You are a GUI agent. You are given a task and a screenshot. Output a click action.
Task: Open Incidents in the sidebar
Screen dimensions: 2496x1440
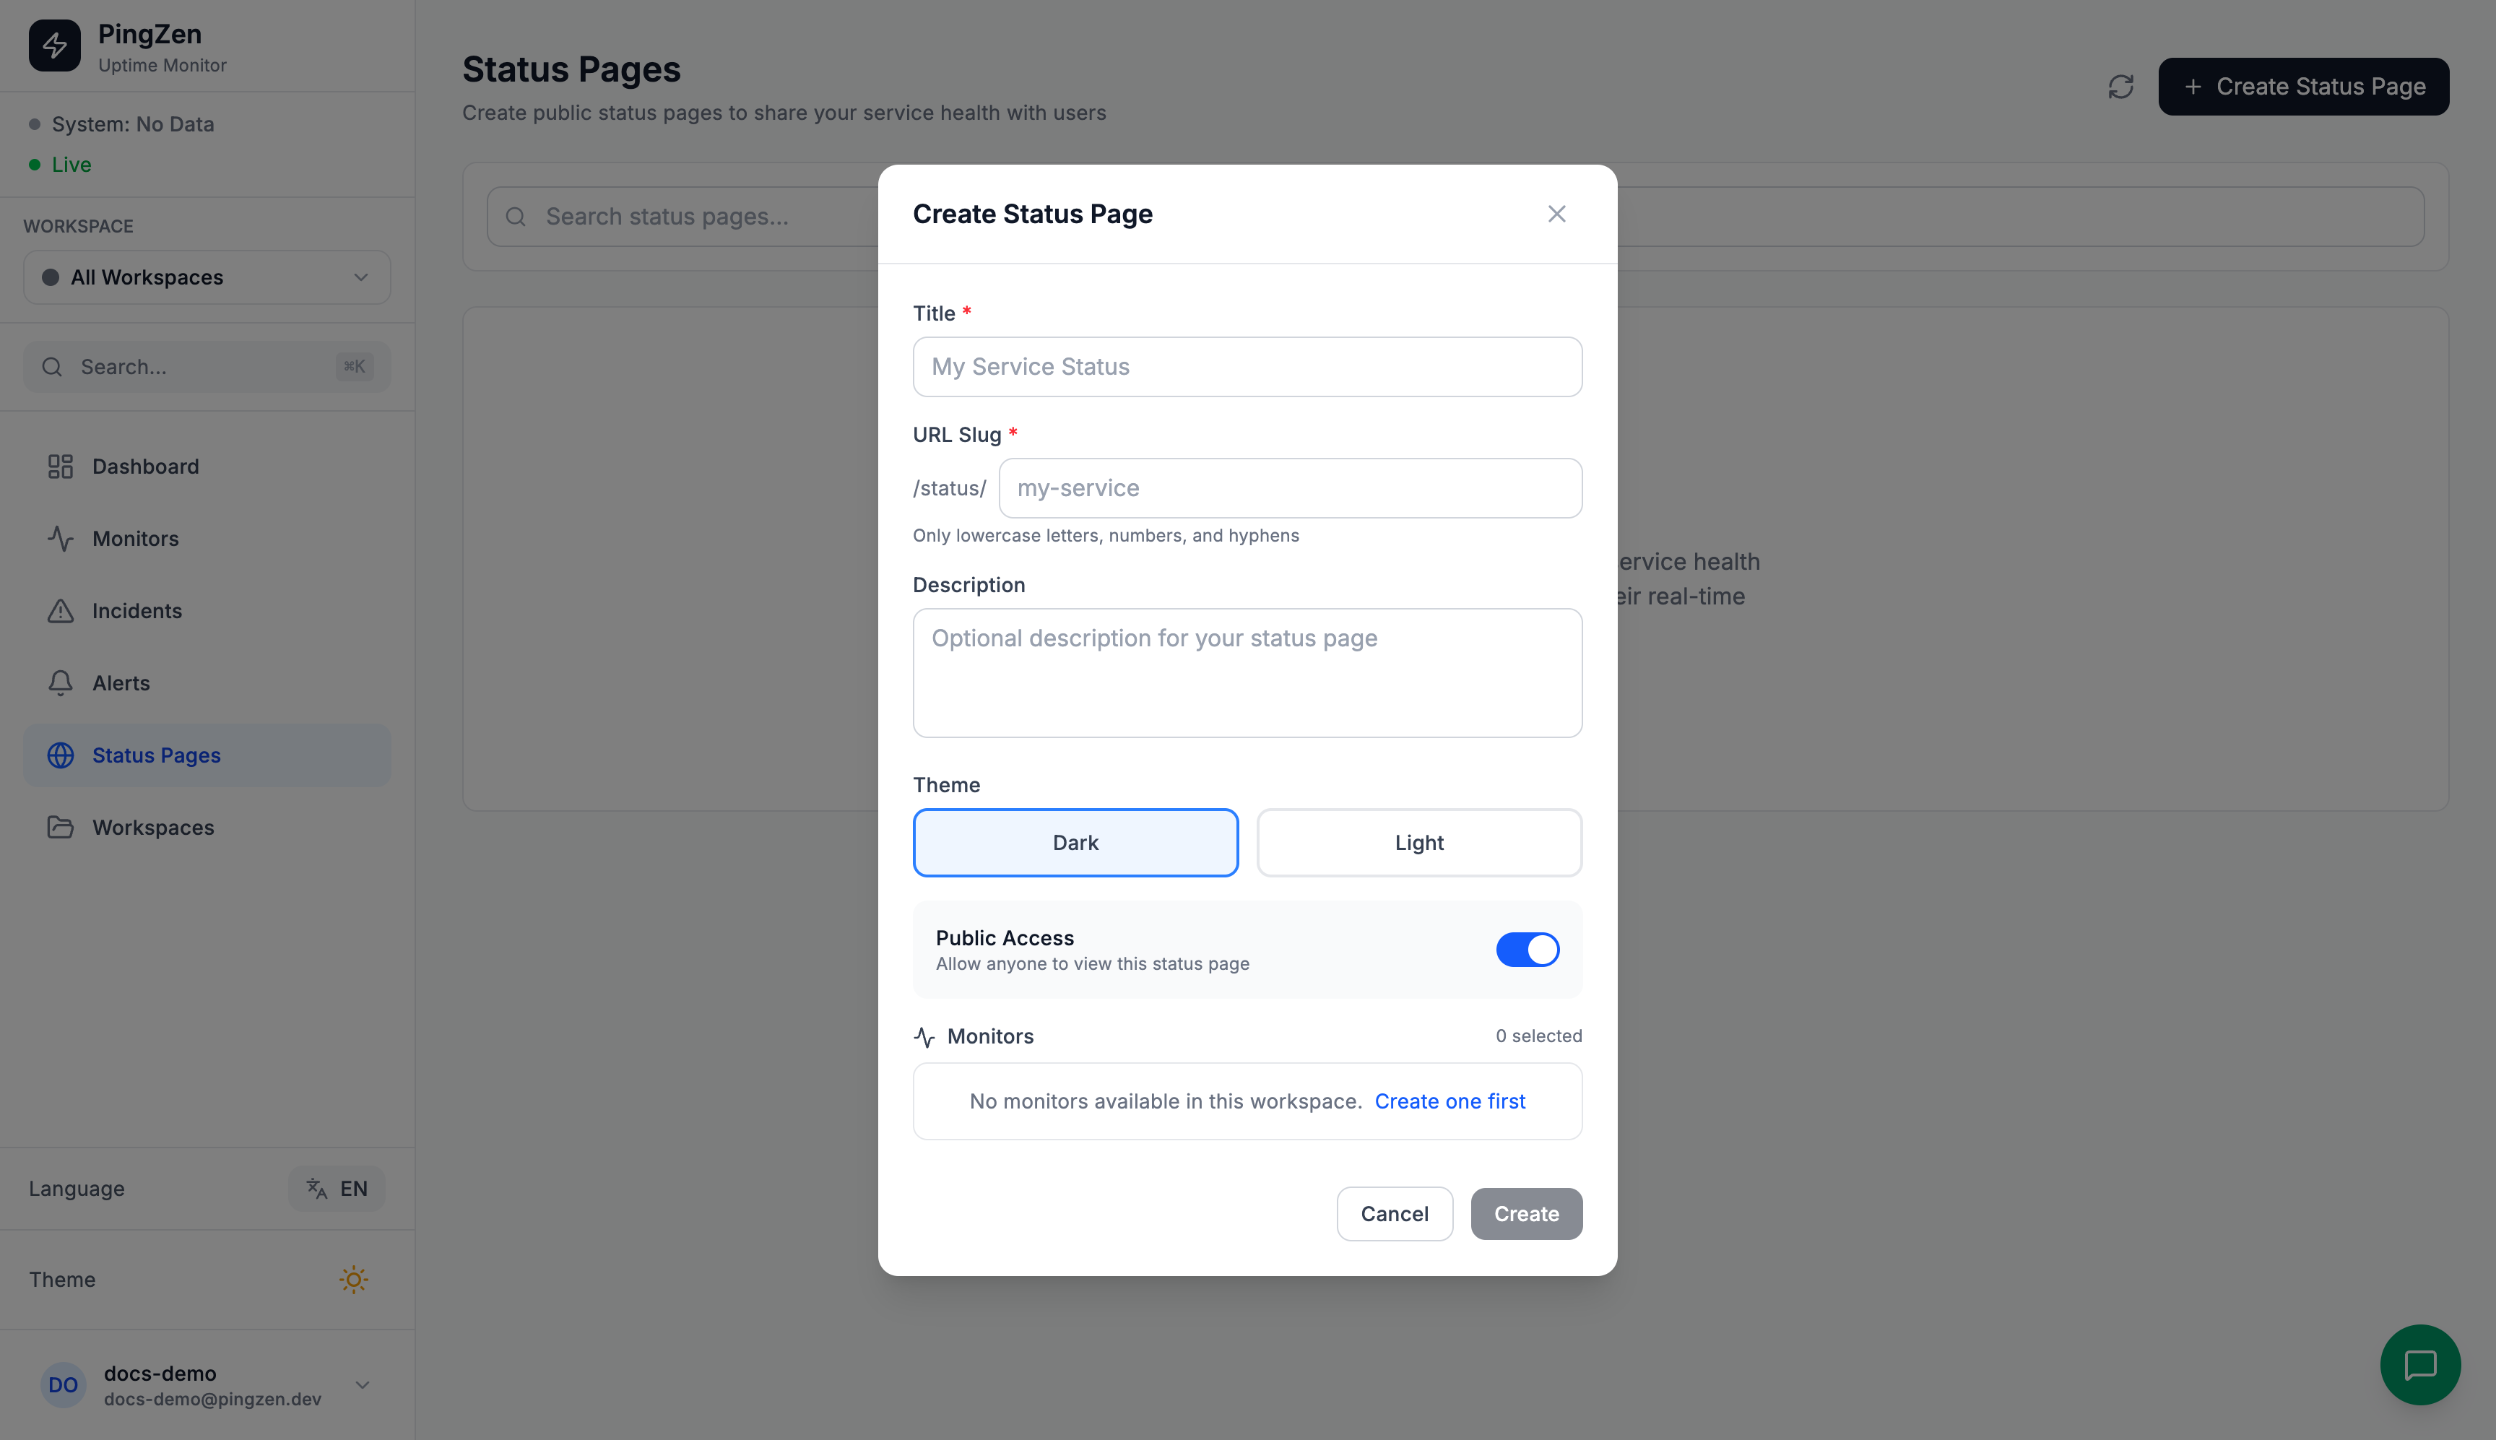(x=207, y=611)
